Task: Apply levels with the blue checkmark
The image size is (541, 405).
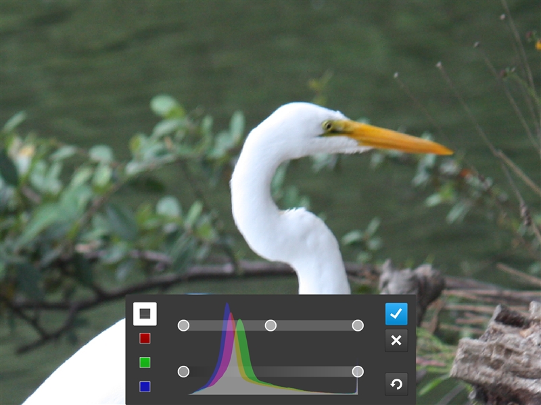Action: pyautogui.click(x=396, y=314)
